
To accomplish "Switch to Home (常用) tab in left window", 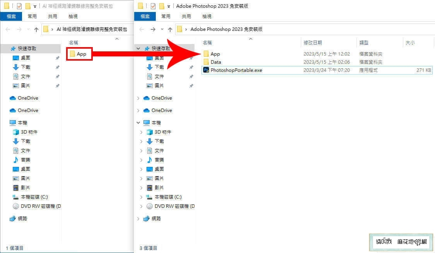I will point(32,16).
